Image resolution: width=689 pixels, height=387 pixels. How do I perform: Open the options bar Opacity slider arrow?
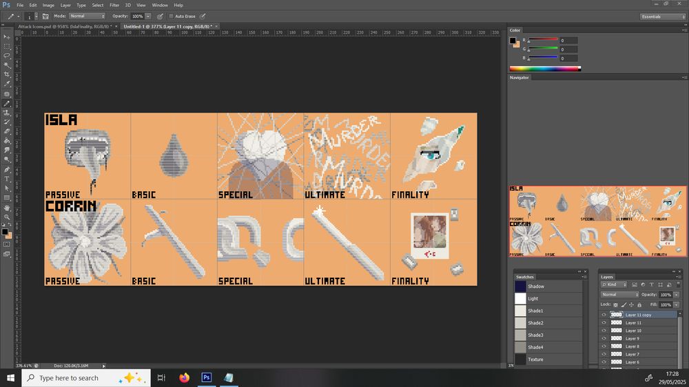coord(148,16)
